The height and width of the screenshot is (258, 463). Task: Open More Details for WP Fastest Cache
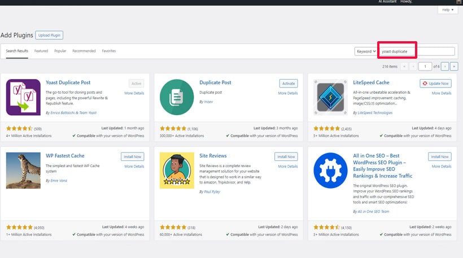pos(134,166)
